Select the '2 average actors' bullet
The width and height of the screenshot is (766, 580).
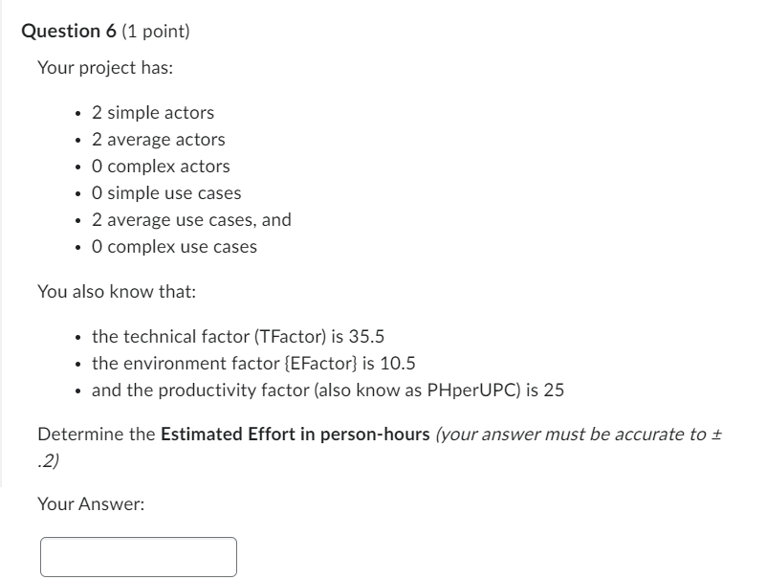159,140
